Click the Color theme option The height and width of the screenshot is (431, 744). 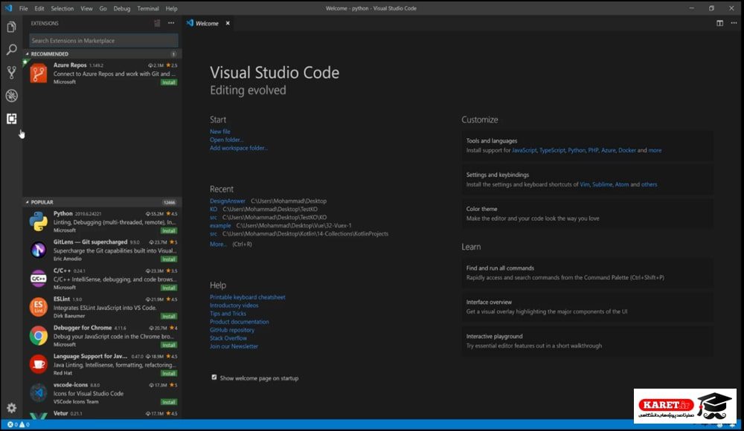click(587, 213)
